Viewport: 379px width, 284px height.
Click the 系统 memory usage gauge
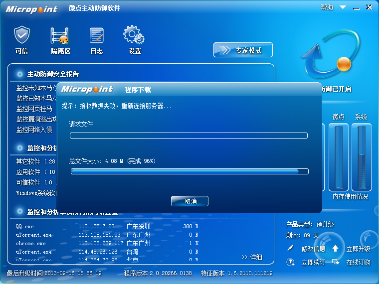click(362, 157)
